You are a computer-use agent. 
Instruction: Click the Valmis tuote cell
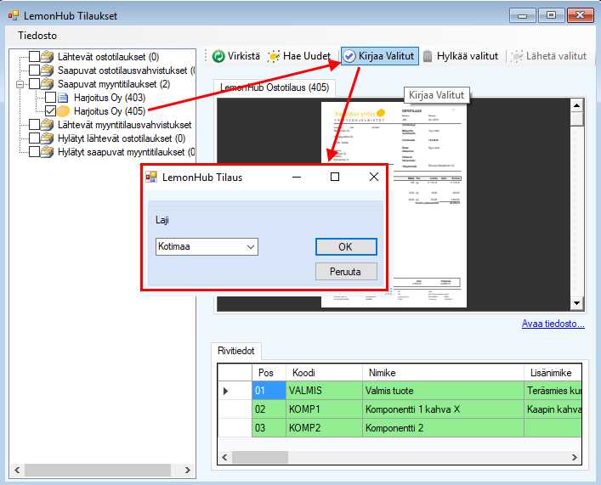443,391
